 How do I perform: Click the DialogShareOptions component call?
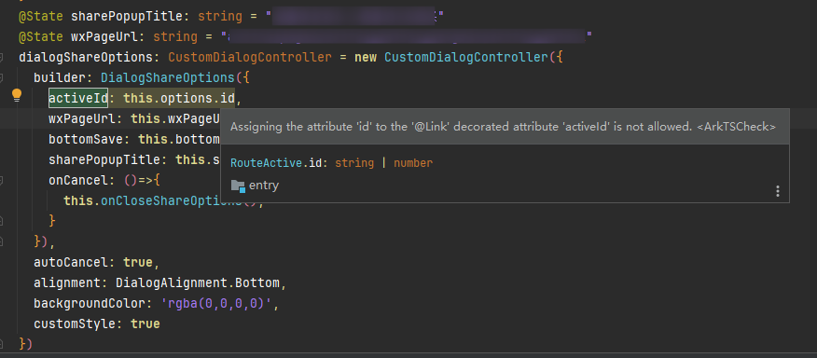point(168,77)
